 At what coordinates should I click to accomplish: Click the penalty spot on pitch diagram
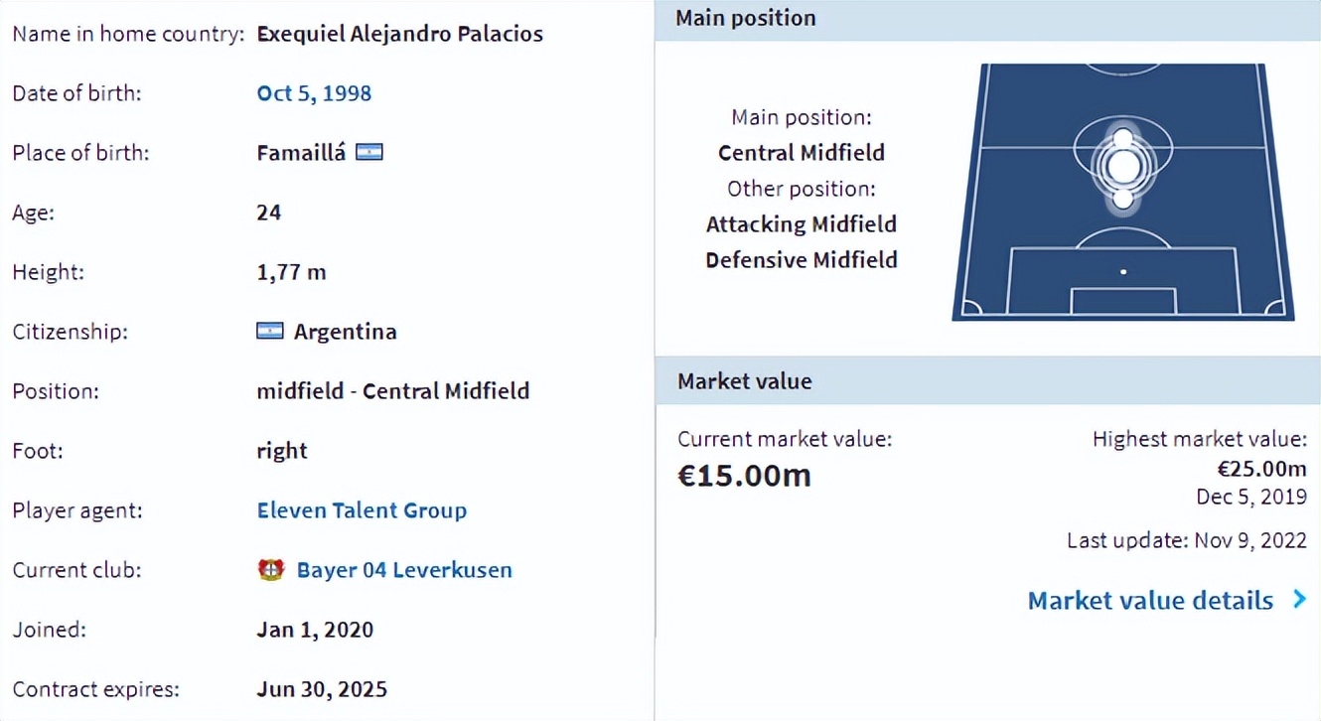(x=1123, y=271)
